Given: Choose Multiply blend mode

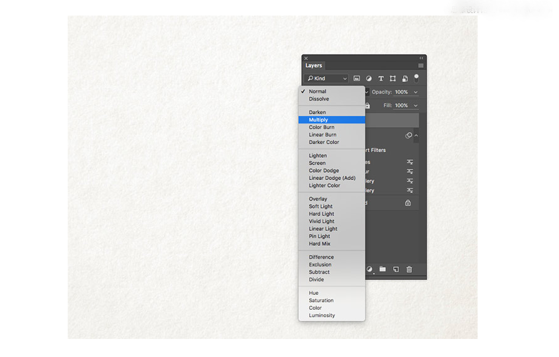Looking at the screenshot, I should coord(319,120).
